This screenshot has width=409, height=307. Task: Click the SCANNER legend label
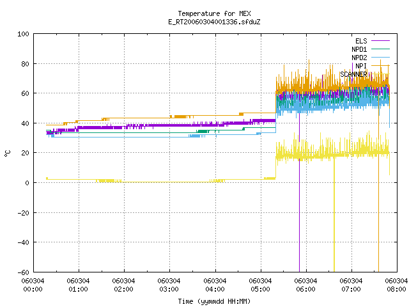(x=353, y=74)
